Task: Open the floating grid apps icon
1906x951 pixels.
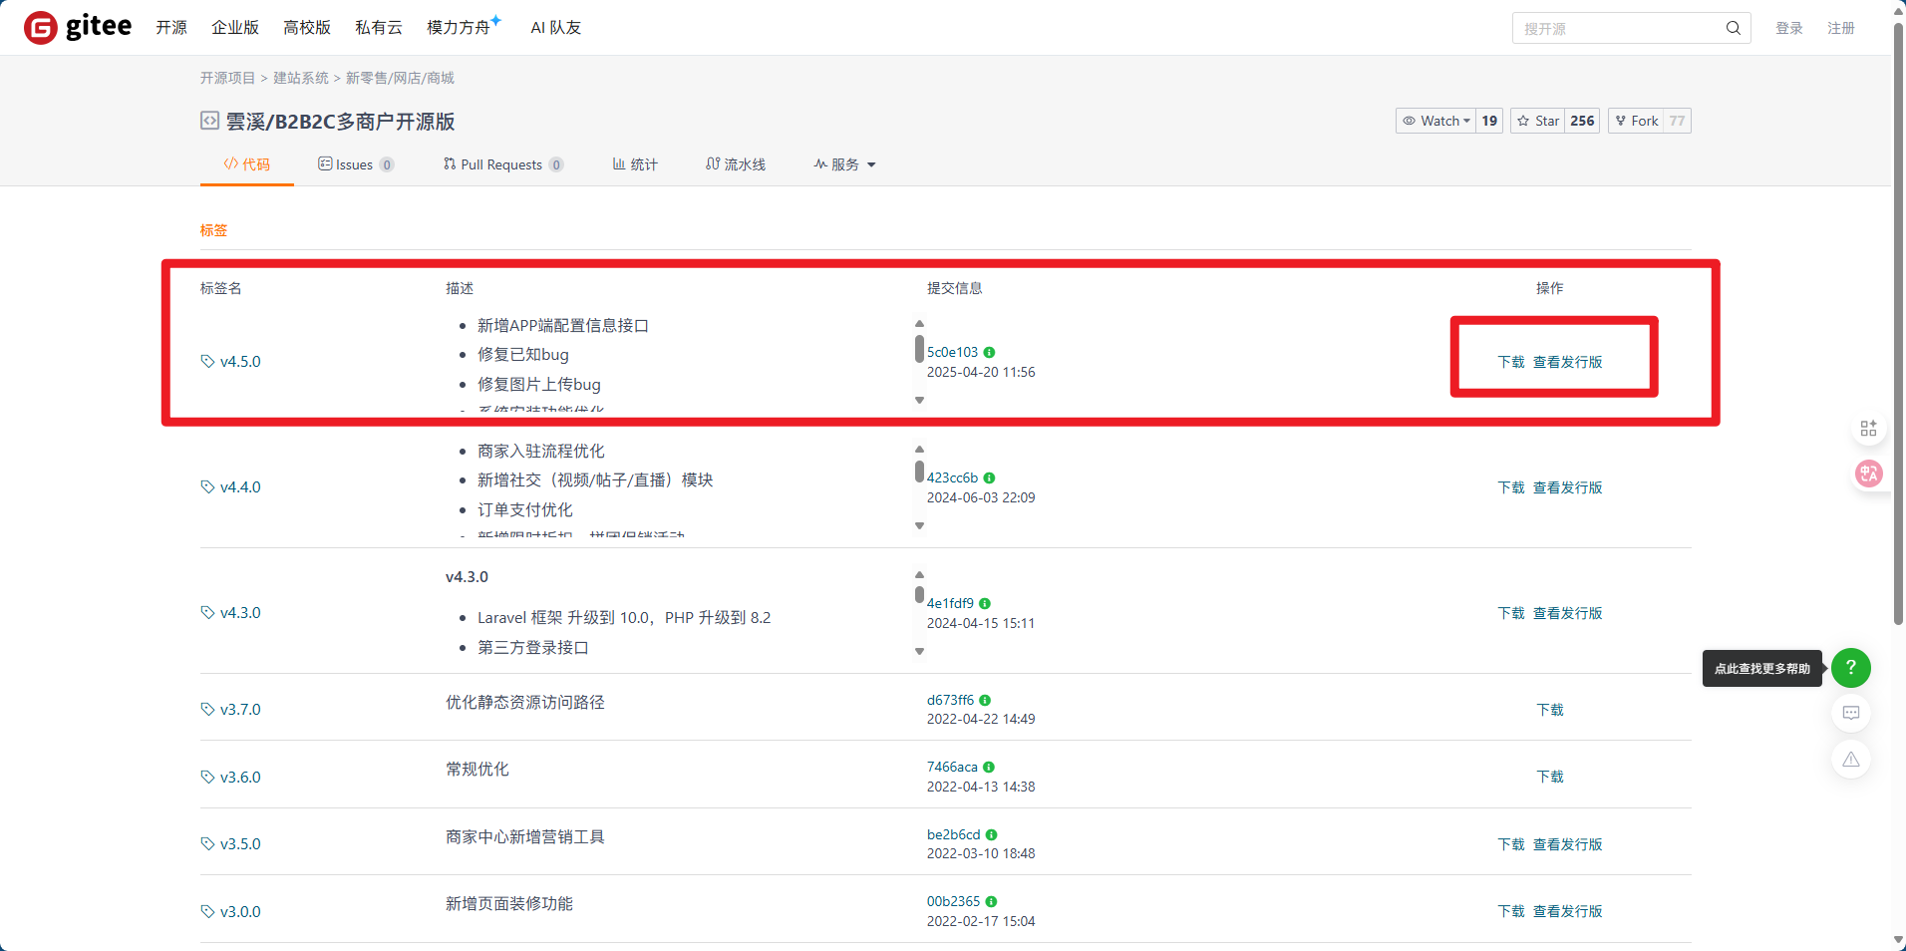Action: click(x=1868, y=429)
